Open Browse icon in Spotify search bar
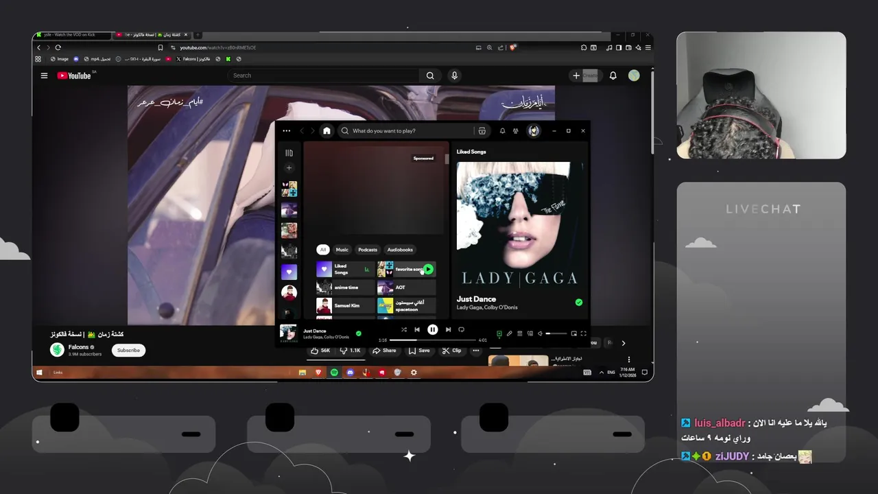 point(482,131)
